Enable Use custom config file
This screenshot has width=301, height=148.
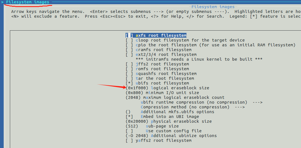[129, 131]
